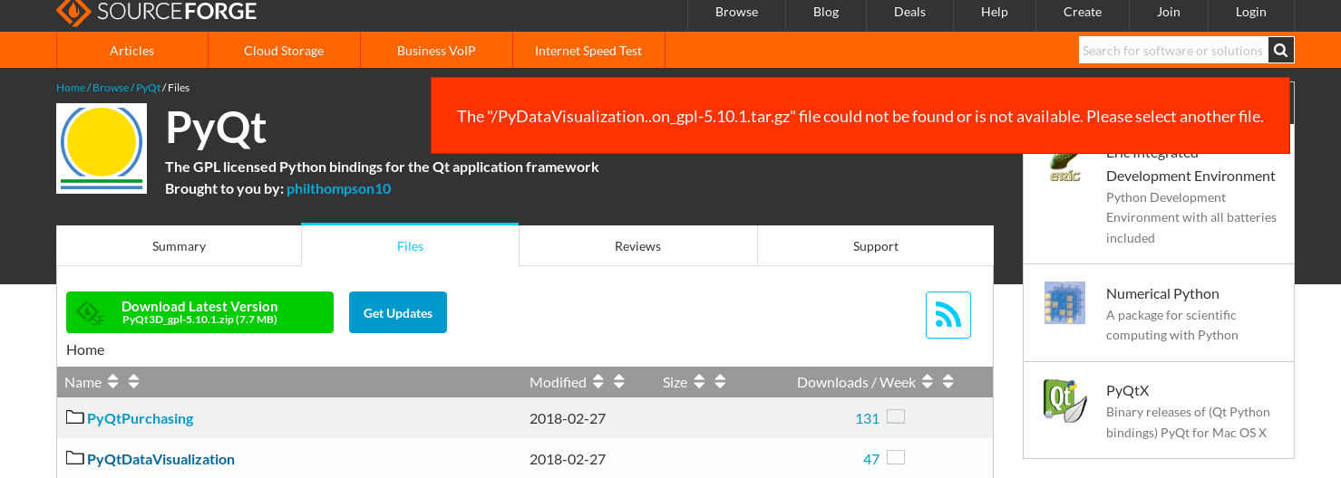
Task: Click the folder icon beside PyQtPurchasing
Action: pos(74,417)
